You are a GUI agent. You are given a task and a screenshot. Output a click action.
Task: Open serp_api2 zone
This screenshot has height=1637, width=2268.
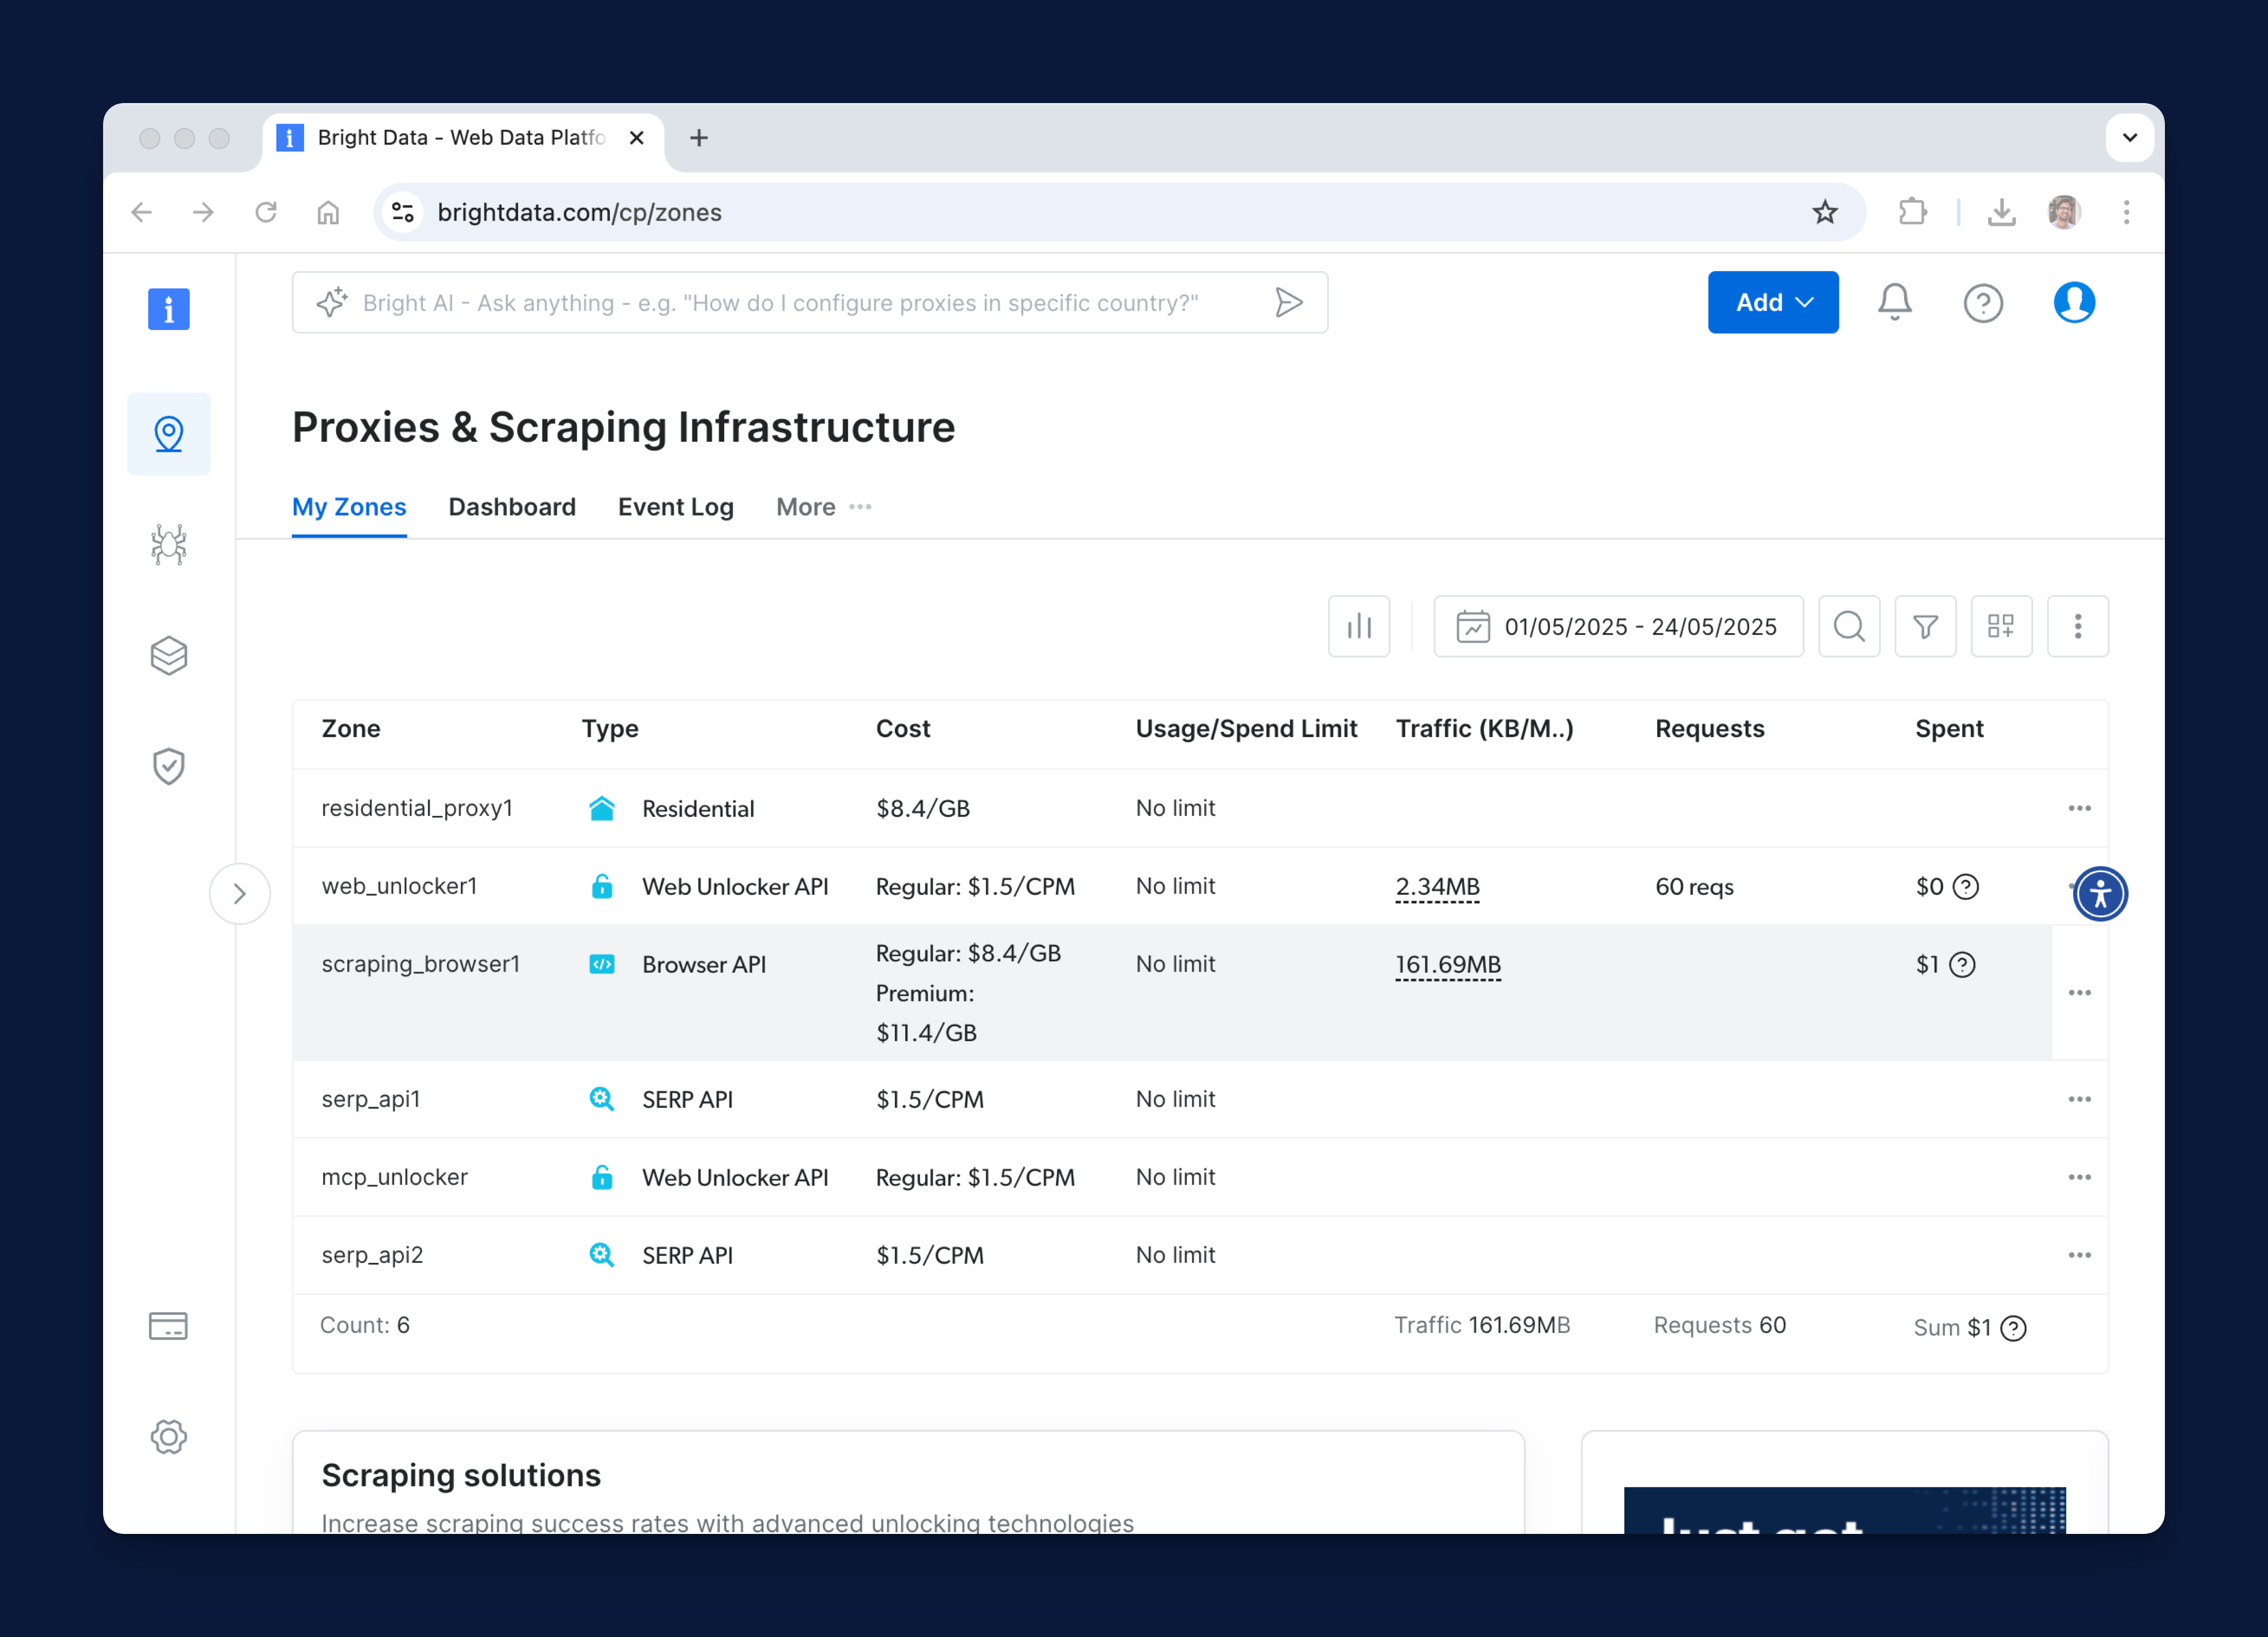(x=372, y=1255)
